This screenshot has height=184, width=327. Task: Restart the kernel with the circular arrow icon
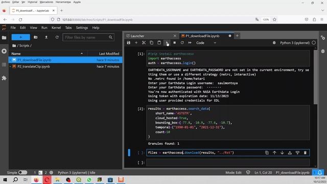[x=182, y=43]
